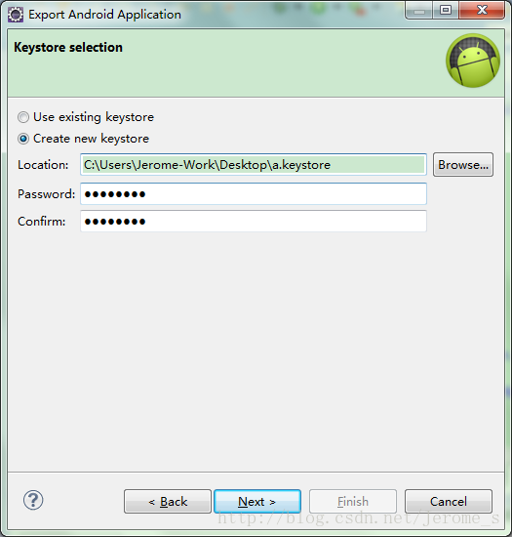The width and height of the screenshot is (512, 537).
Task: Choose the Create new keystore radio button
Action: pyautogui.click(x=23, y=139)
